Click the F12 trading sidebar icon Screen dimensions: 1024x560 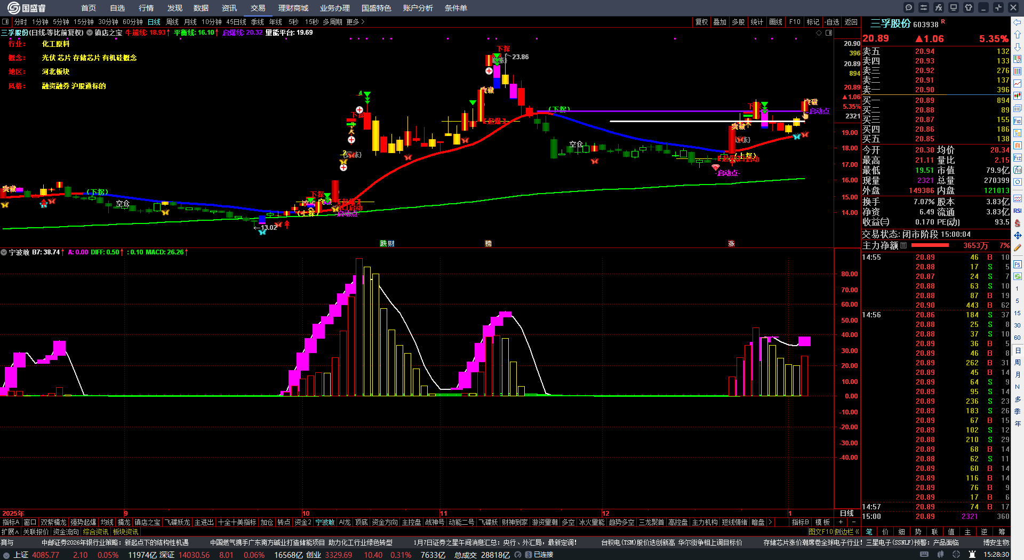click(1018, 158)
